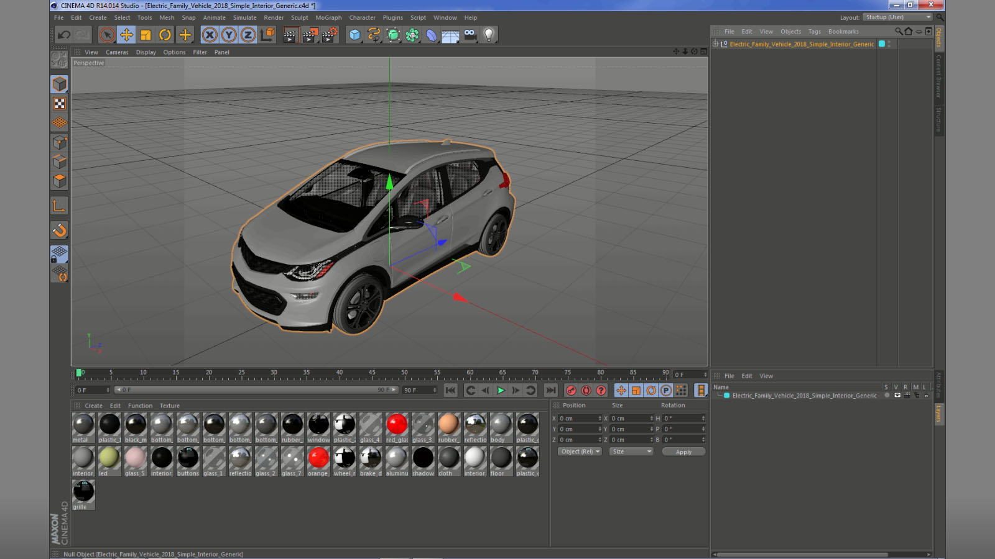The image size is (995, 559).
Task: Click the current frame 0 F field
Action: [92, 390]
